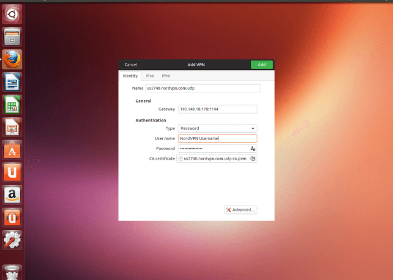
Task: Click the Authentication section heading
Action: 150,120
